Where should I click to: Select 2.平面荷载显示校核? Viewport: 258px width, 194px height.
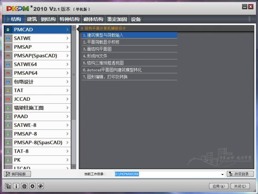pyautogui.click(x=129, y=42)
